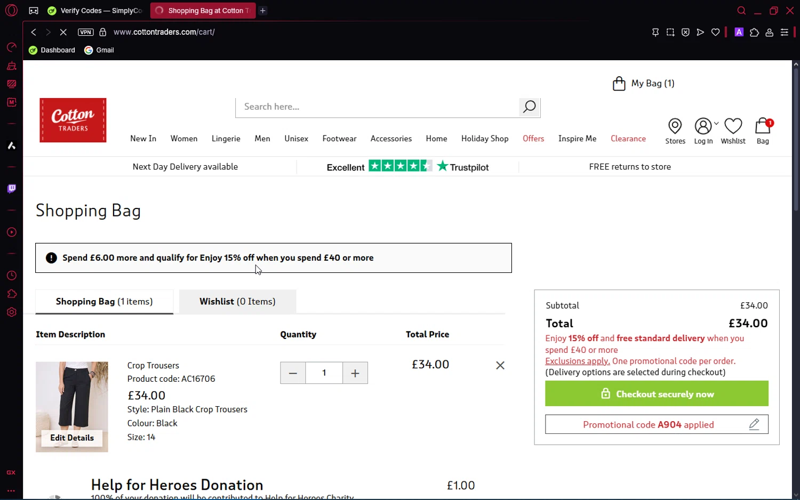
Task: Click the site padlock security icon
Action: pyautogui.click(x=103, y=32)
